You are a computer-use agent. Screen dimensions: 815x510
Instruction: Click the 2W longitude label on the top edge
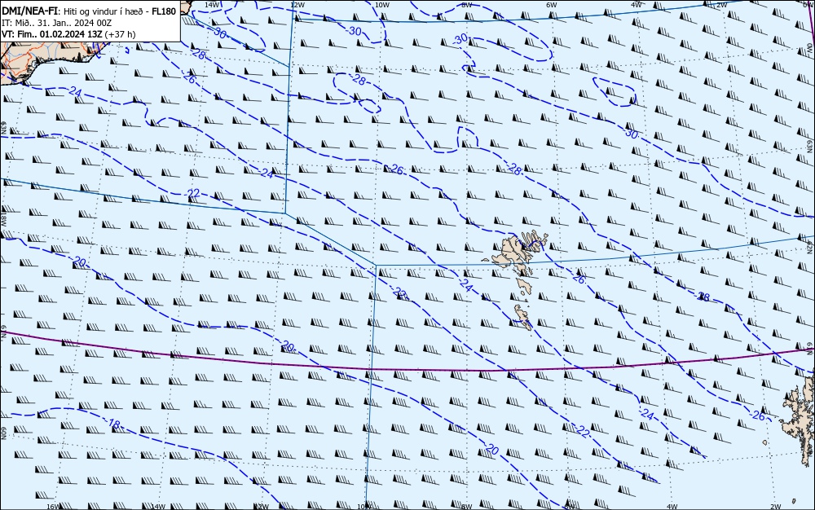coord(721,5)
